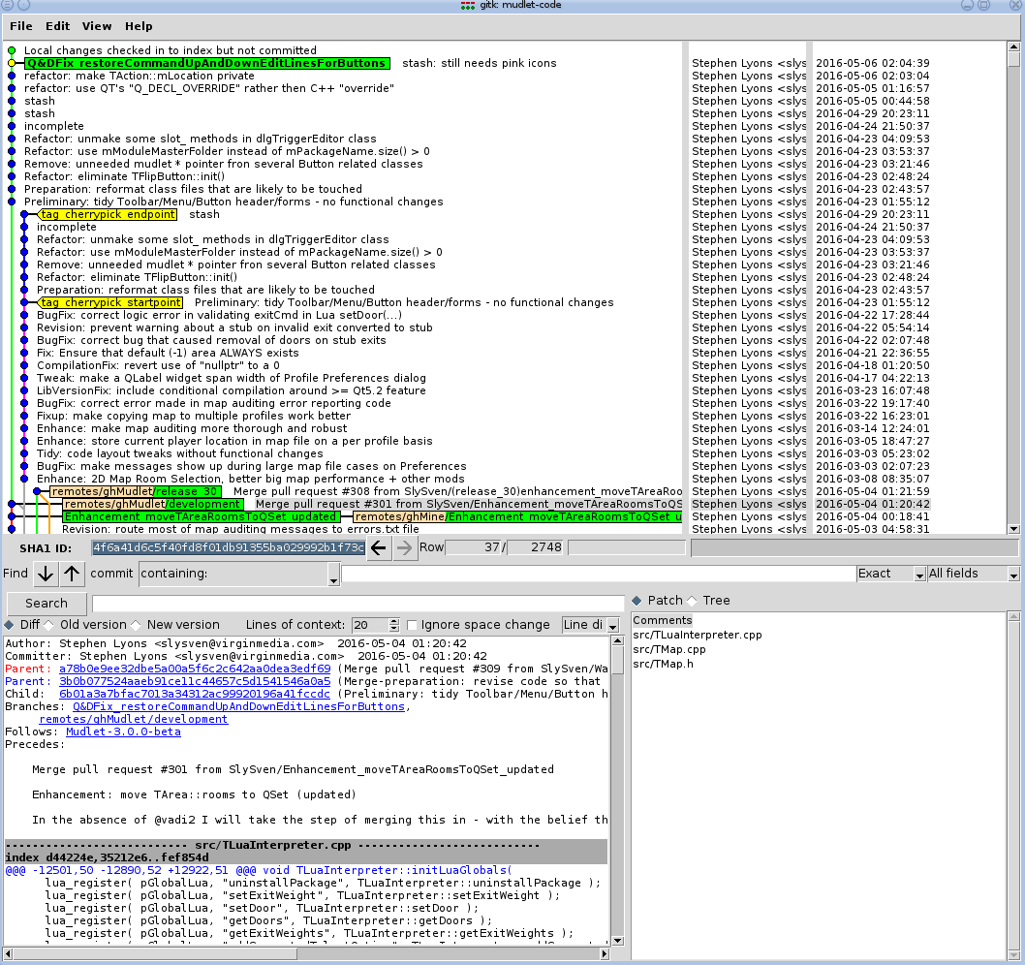
Task: Select the 'Local changes checked in to index' row
Action: [170, 50]
